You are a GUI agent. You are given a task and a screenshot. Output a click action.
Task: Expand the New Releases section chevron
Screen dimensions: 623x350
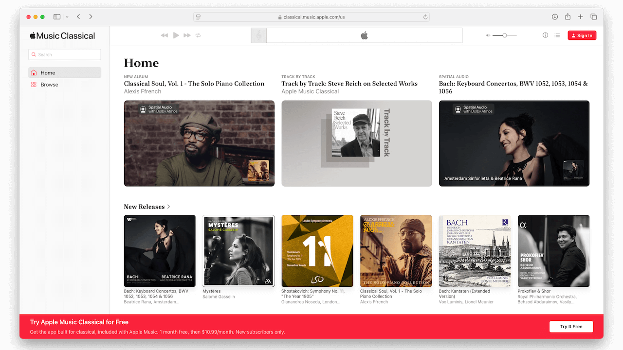tap(169, 207)
